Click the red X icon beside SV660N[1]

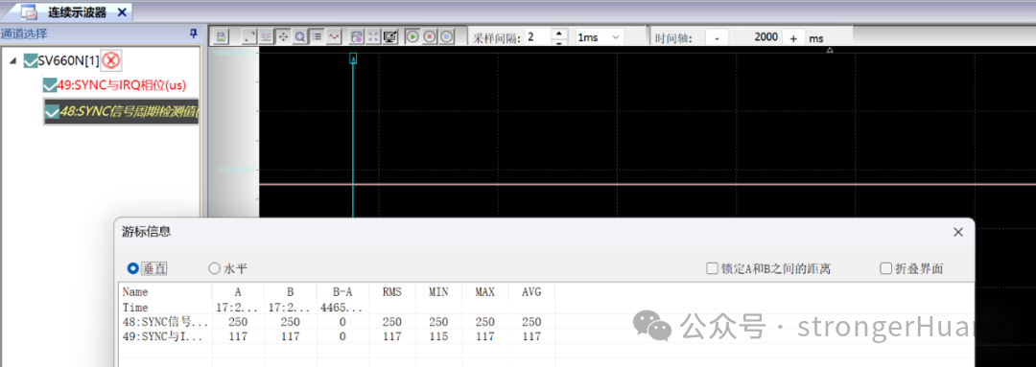pyautogui.click(x=111, y=60)
